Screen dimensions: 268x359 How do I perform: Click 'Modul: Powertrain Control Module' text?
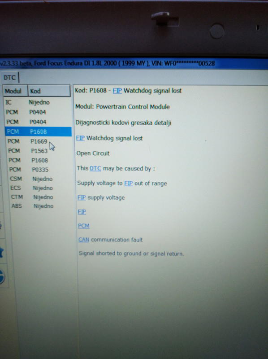122,107
